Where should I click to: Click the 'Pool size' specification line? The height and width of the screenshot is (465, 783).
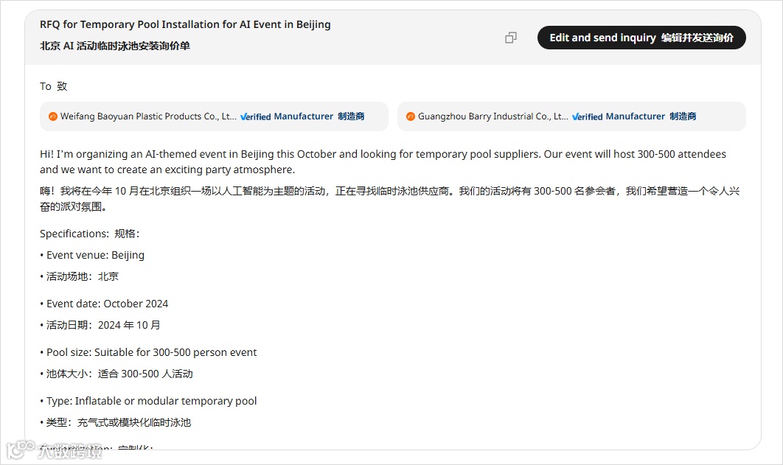pos(151,352)
